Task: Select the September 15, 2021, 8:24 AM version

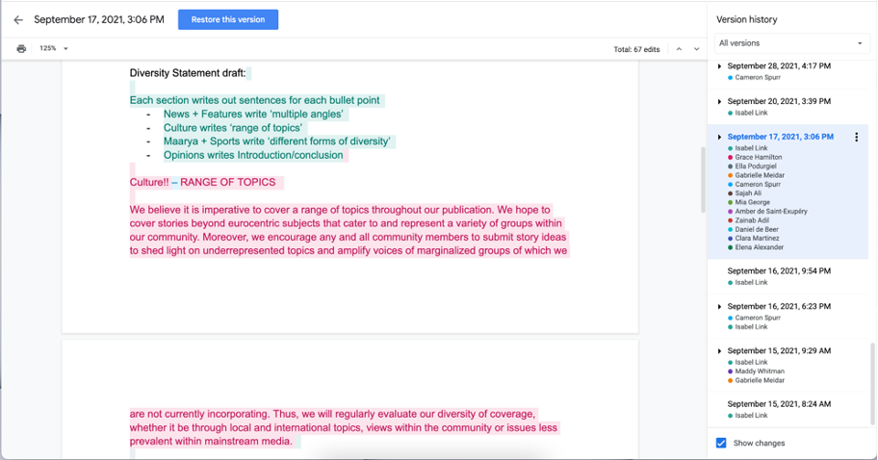Action: [778, 404]
